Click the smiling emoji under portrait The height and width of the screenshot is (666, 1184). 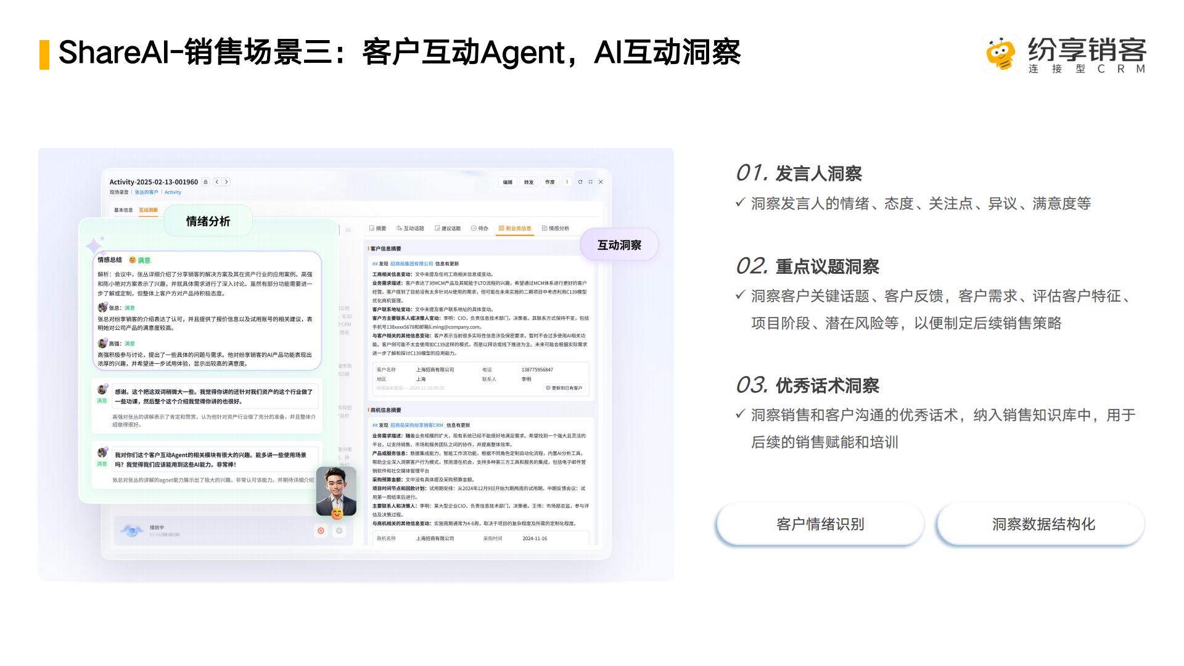click(337, 514)
